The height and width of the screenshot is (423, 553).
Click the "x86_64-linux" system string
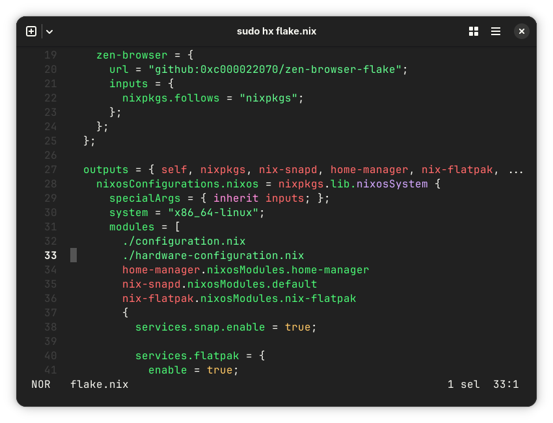point(213,212)
